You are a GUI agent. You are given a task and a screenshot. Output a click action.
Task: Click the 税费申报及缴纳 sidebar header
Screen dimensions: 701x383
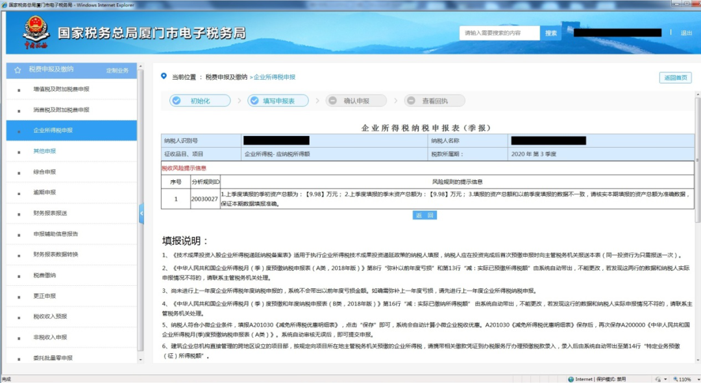click(51, 69)
